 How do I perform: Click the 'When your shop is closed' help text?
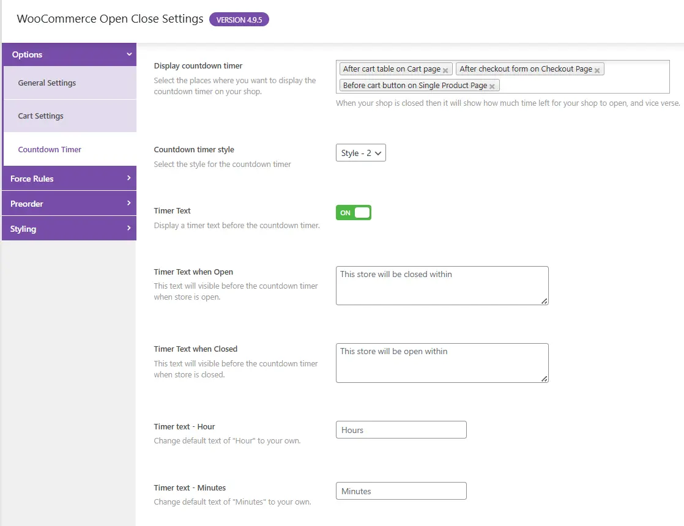point(508,103)
